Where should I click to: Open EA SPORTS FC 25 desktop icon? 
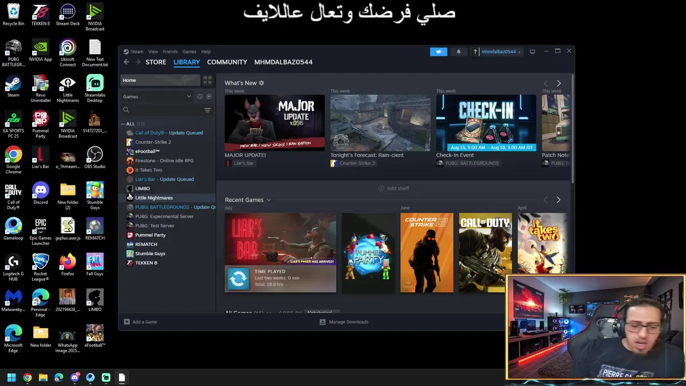[x=13, y=124]
